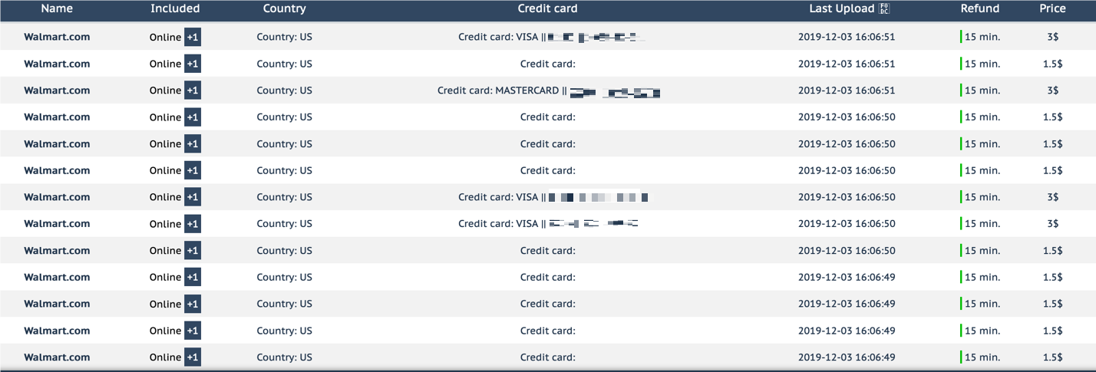1096x372 pixels.
Task: Open Walmart.com in blank-card 16:06:51 row
Action: (57, 64)
